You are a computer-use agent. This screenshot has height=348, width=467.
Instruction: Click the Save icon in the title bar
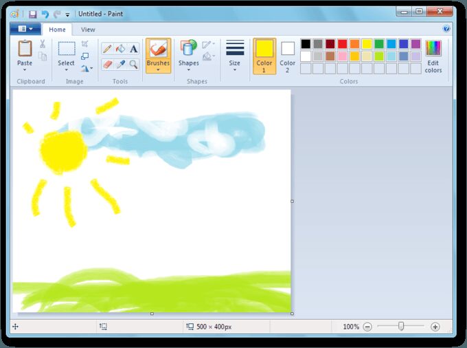(x=32, y=13)
